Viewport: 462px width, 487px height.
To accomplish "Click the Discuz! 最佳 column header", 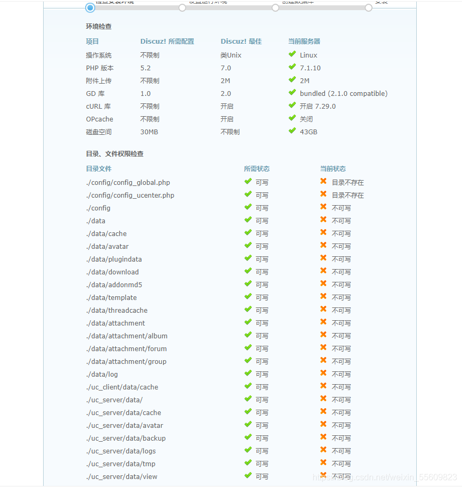I will (241, 42).
